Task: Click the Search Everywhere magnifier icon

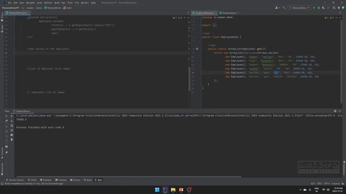Action: tap(334, 8)
